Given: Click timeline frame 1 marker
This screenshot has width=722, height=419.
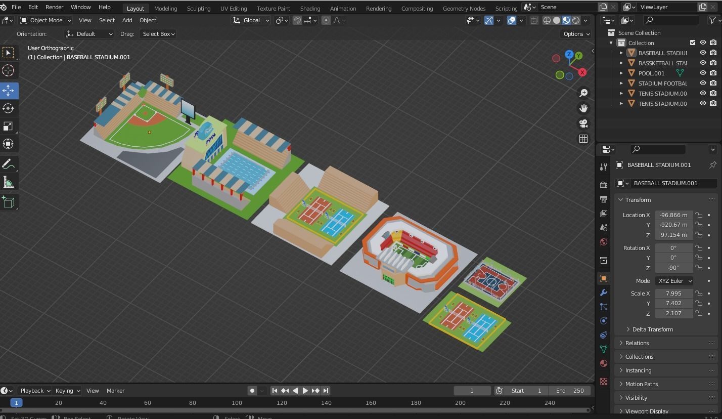Looking at the screenshot, I should pos(16,403).
